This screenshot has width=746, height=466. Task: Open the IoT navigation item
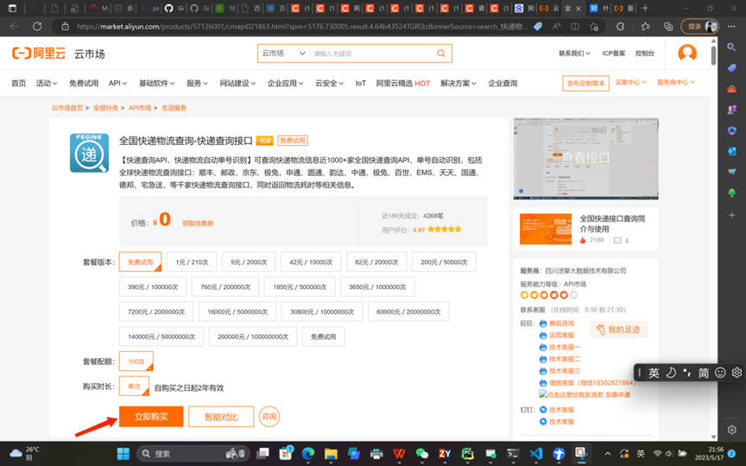pyautogui.click(x=361, y=83)
